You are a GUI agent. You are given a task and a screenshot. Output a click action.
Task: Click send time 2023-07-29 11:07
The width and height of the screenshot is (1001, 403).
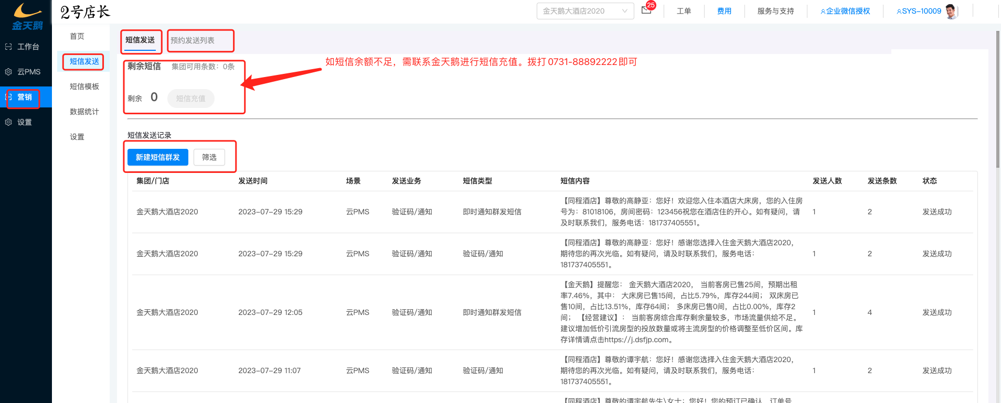tap(269, 371)
